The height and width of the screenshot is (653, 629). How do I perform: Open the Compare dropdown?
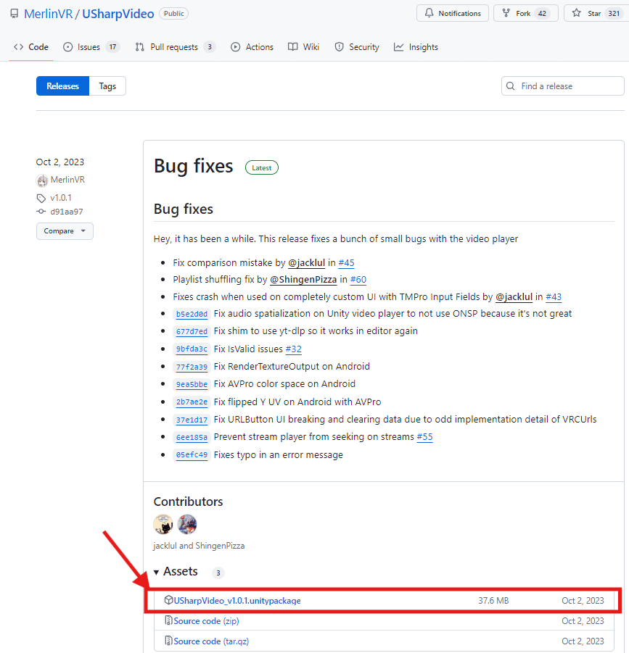pyautogui.click(x=65, y=230)
